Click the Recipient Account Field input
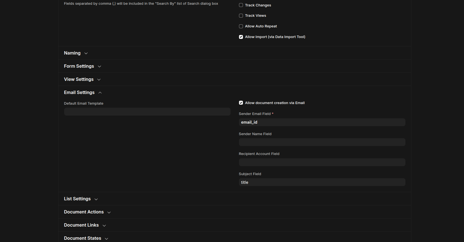The height and width of the screenshot is (242, 464). pyautogui.click(x=322, y=162)
